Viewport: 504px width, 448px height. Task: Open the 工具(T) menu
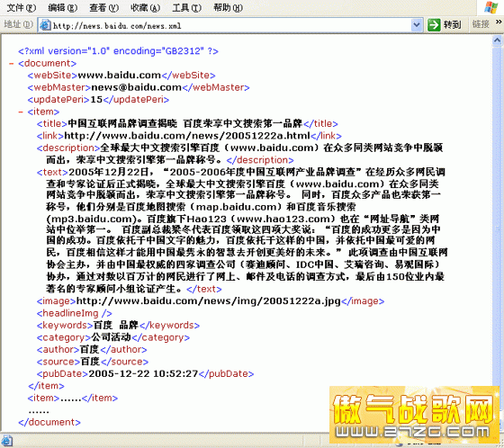(x=187, y=7)
